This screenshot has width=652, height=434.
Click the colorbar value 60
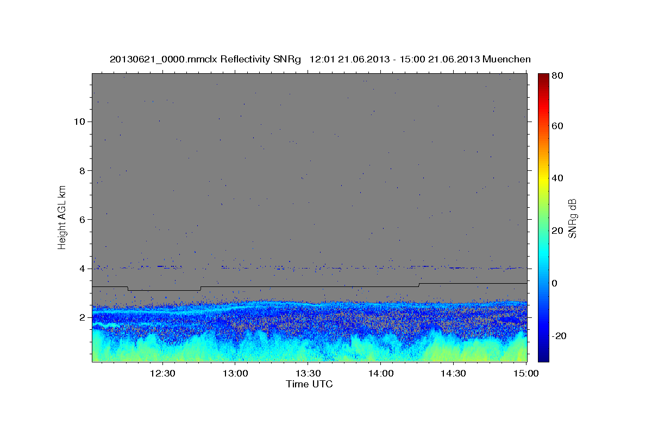point(559,126)
